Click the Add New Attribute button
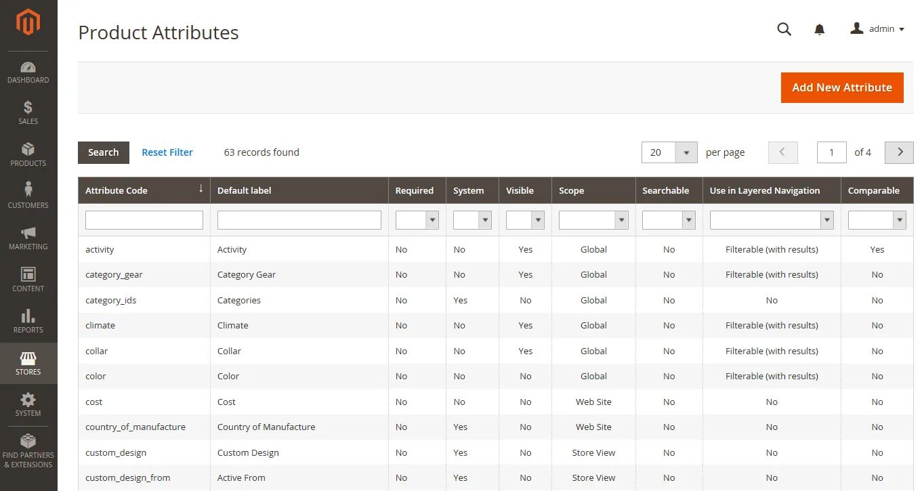This screenshot has height=491, width=922. 841,87
